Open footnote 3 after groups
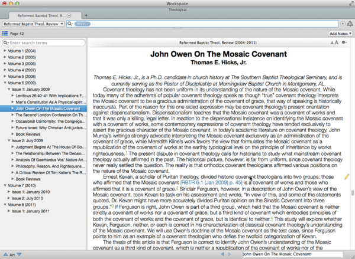The image size is (355, 259). click(x=112, y=206)
